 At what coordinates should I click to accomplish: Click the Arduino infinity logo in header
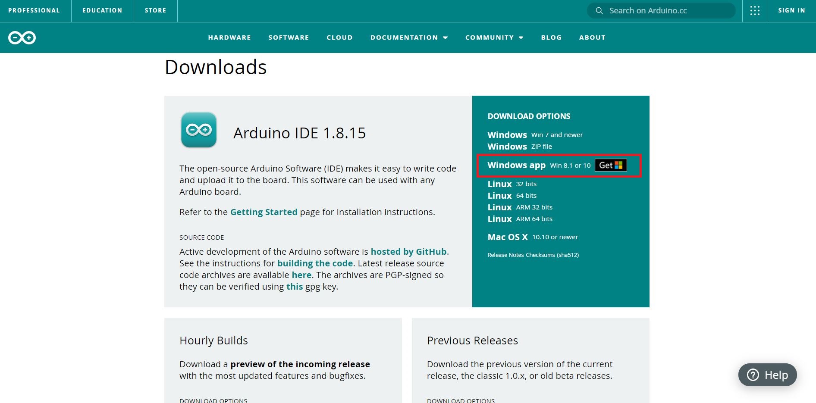22,38
